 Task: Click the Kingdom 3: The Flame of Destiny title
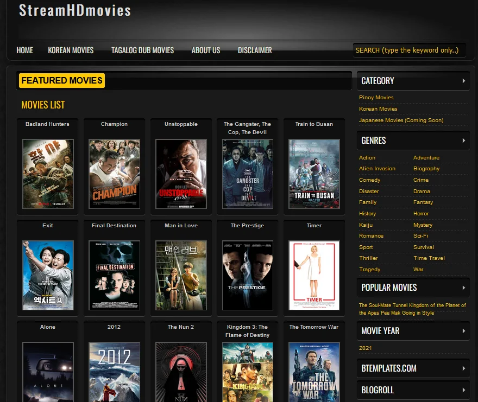(x=247, y=331)
